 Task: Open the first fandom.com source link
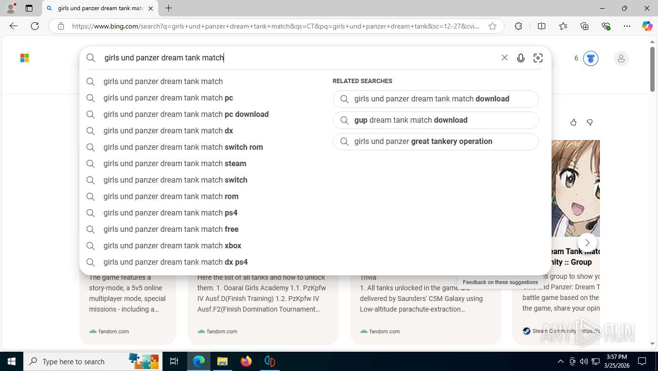pos(109,331)
